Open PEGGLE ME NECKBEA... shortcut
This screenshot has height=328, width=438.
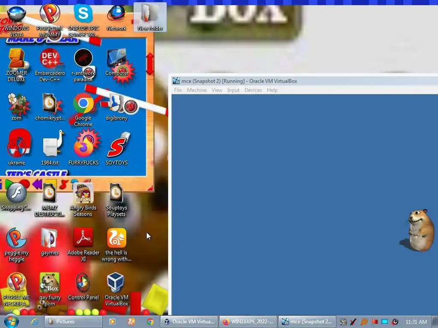coord(16,290)
